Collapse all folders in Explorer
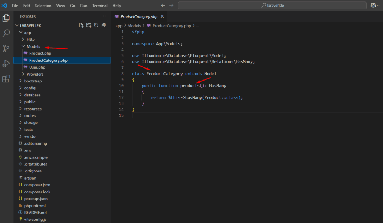 coord(104,25)
